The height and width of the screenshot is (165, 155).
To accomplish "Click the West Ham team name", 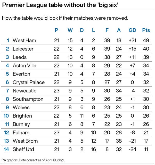I will coord(24,40).
